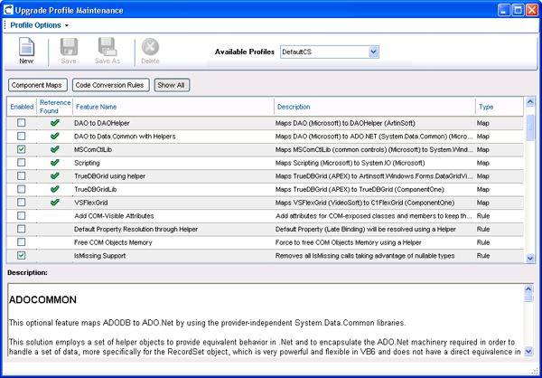Click green checkmark in VSFlexGrid row
Image resolution: width=542 pixels, height=378 pixels.
(54, 203)
